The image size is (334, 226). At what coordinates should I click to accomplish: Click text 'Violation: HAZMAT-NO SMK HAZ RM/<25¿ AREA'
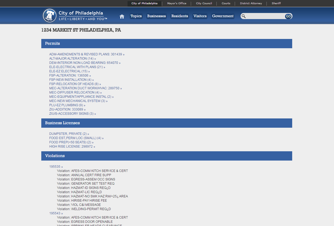(92, 196)
